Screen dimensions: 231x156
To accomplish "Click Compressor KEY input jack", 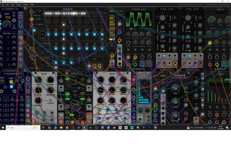I will [140, 120].
